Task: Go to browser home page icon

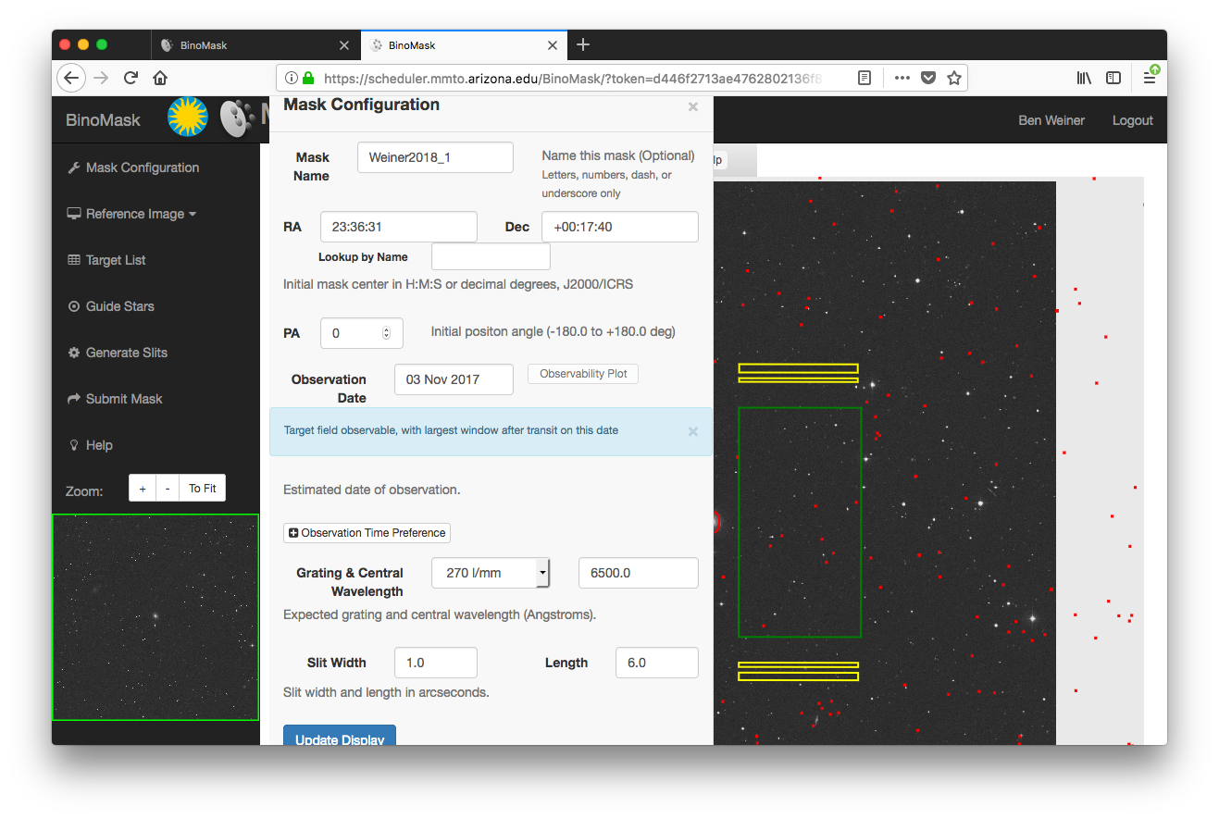Action: pyautogui.click(x=160, y=78)
